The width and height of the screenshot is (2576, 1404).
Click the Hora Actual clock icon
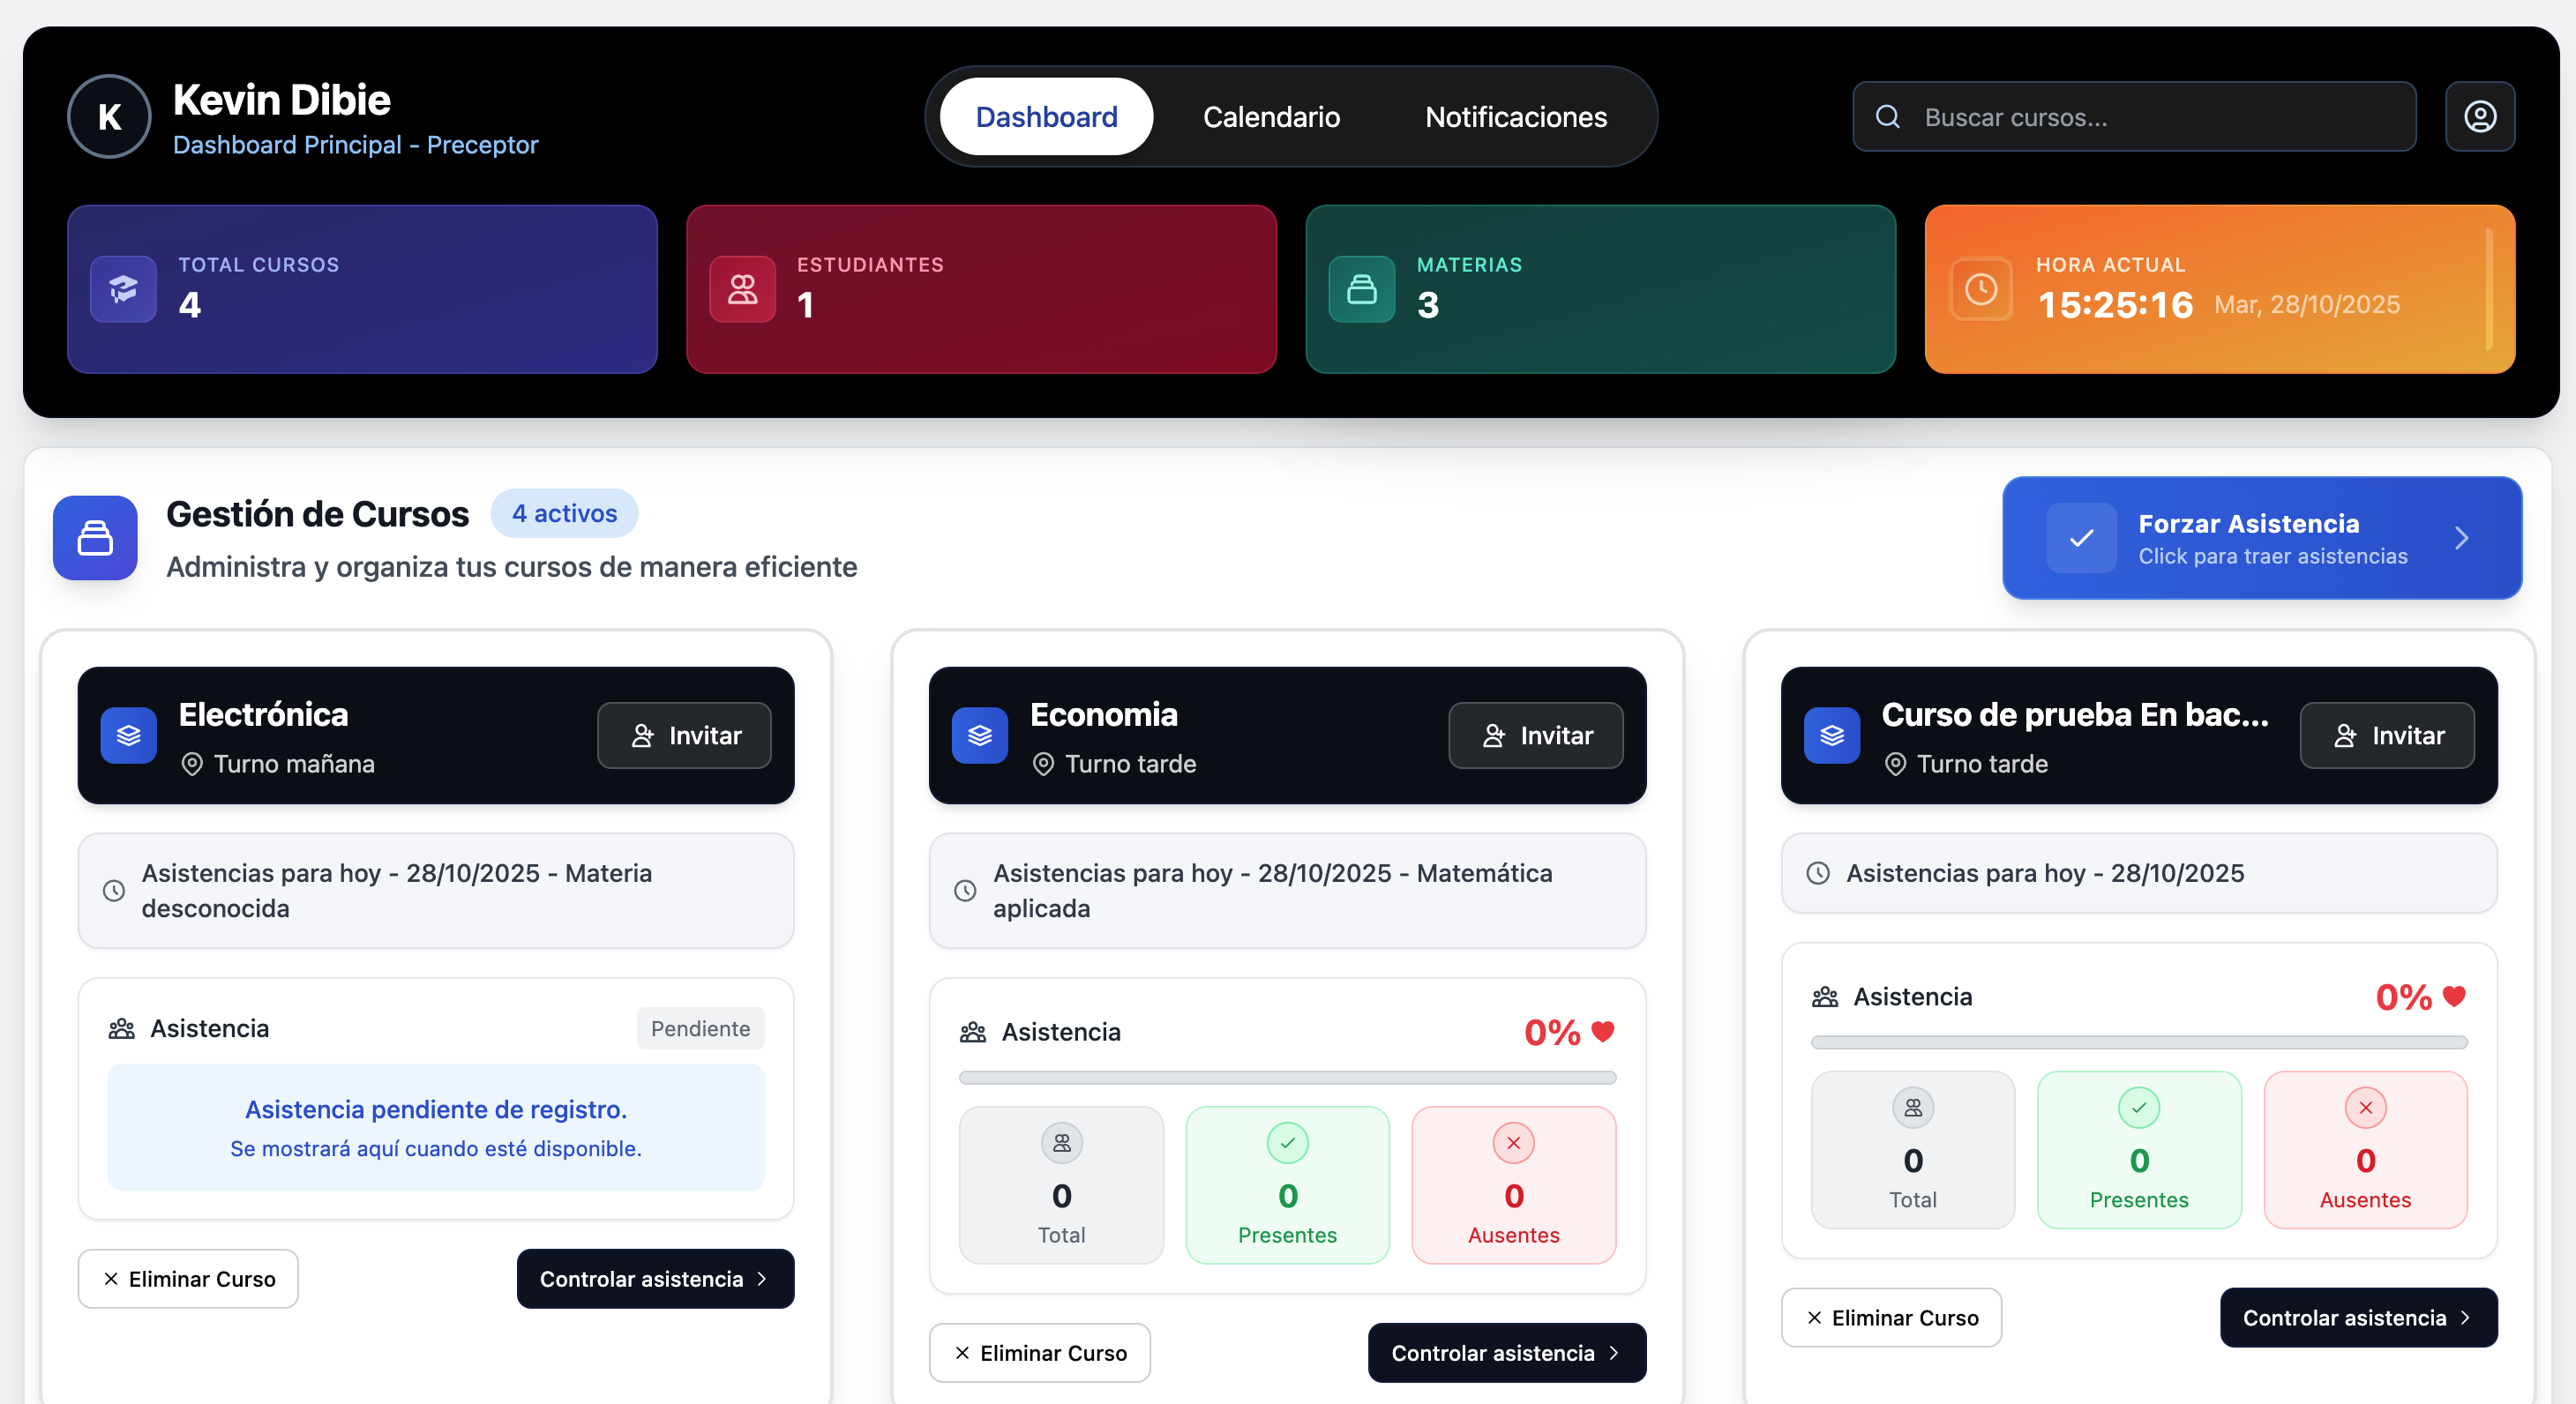pos(1980,290)
